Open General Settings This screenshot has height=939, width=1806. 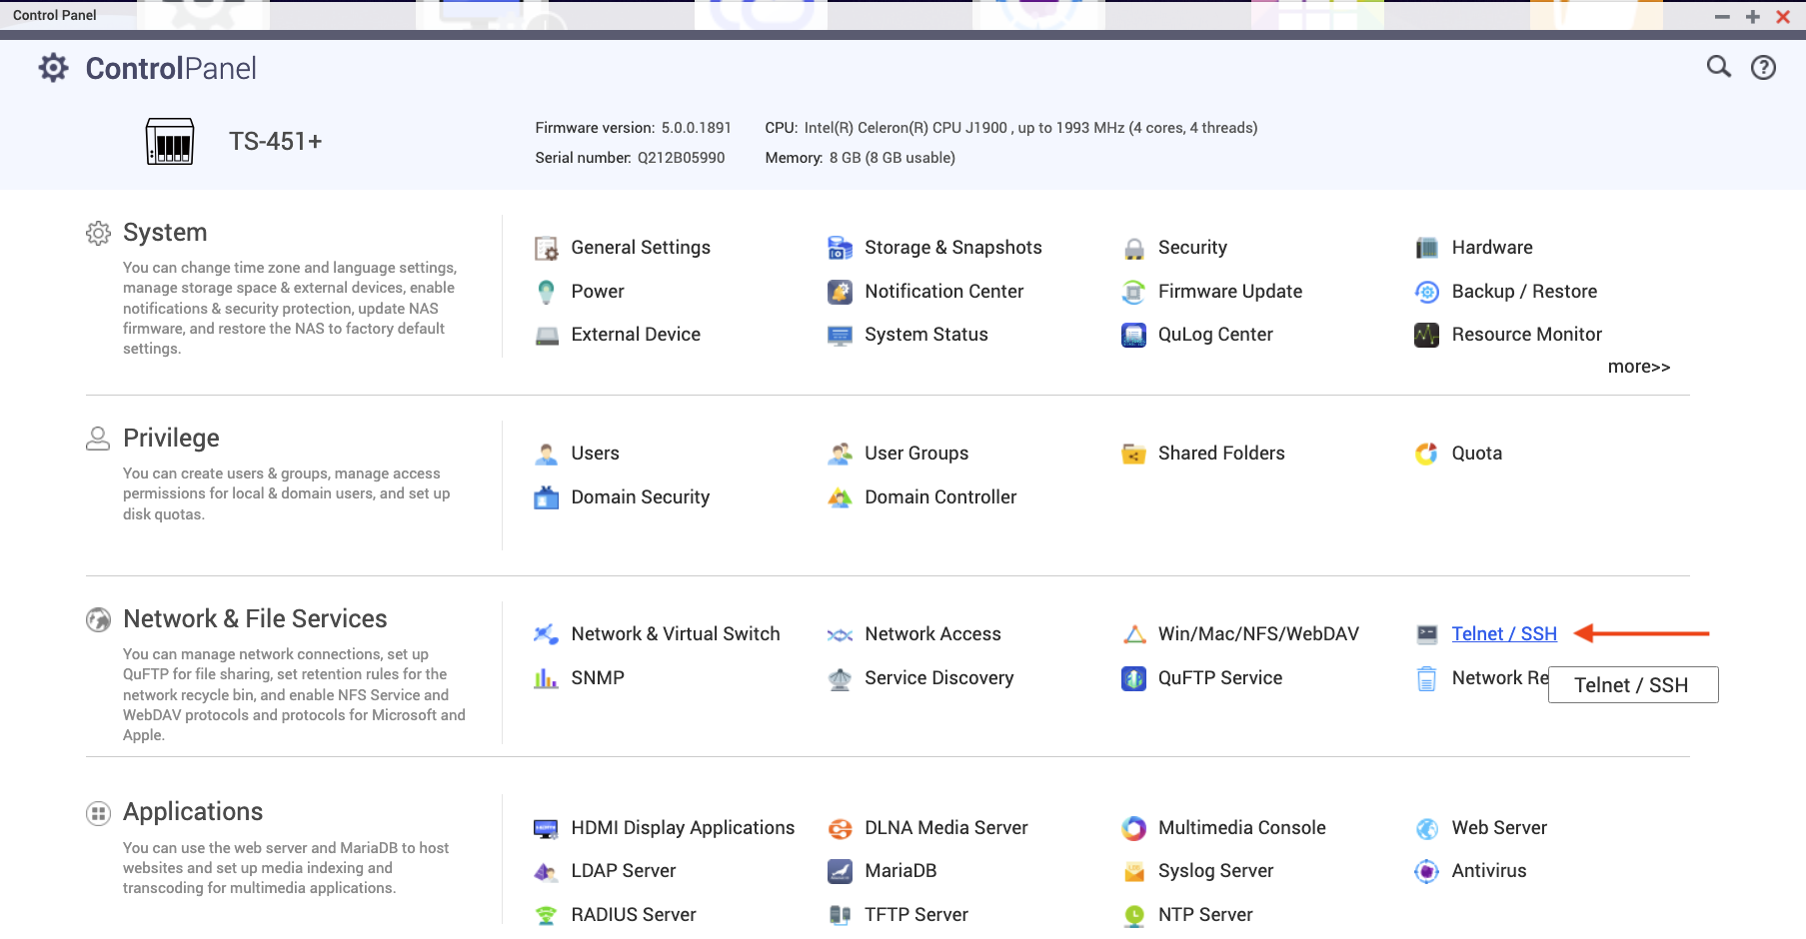(x=640, y=248)
